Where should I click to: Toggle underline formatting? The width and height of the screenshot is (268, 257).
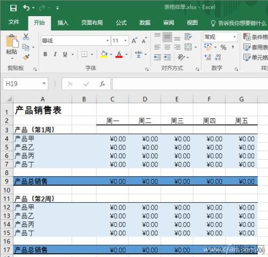tap(65, 54)
